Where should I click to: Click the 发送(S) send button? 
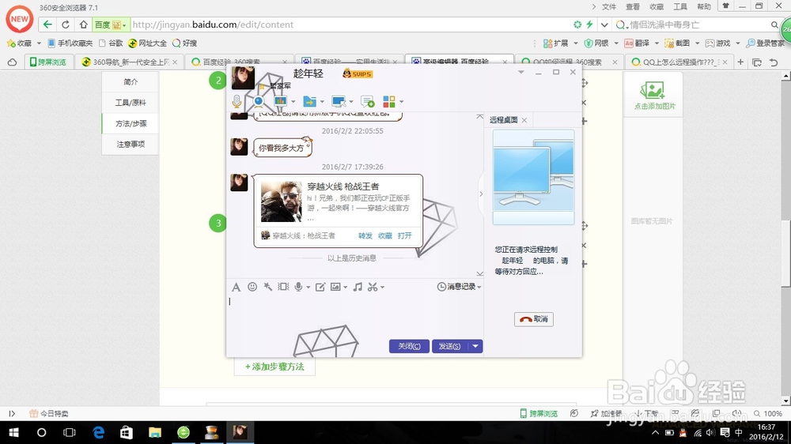tap(450, 346)
